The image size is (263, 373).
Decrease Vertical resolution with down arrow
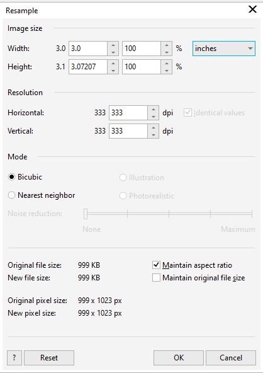pyautogui.click(x=154, y=135)
